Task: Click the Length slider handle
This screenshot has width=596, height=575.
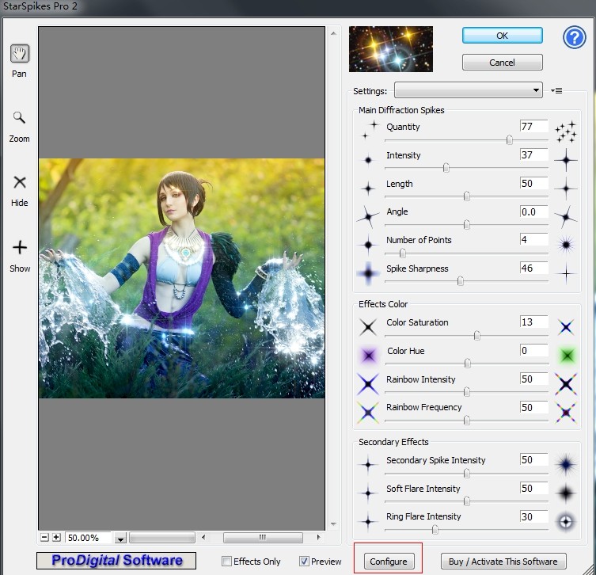Action: tap(467, 196)
